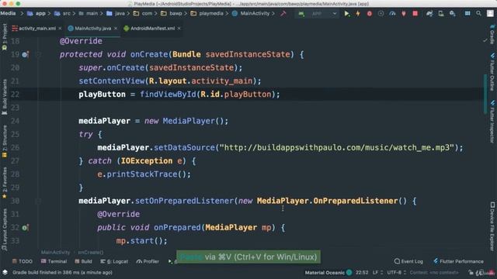Viewport: 497px width, 279px height.
Task: Open the app run configuration dropdown
Action: click(x=317, y=14)
